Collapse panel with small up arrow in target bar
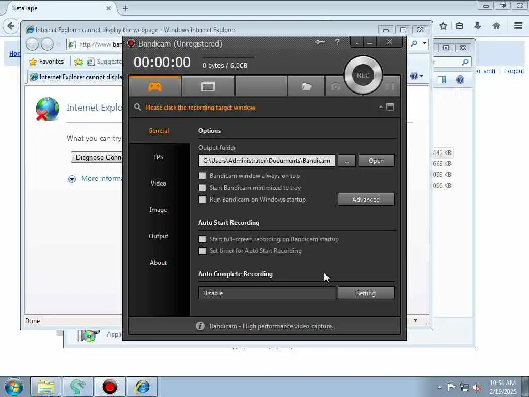The width and height of the screenshot is (529, 397). click(x=381, y=107)
